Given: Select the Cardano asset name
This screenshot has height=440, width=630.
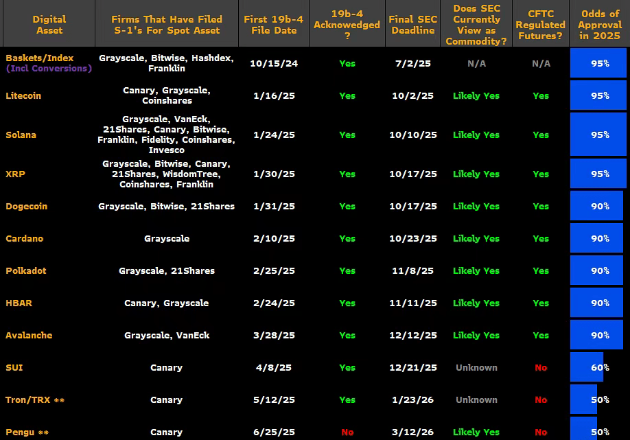Looking at the screenshot, I should tap(25, 239).
